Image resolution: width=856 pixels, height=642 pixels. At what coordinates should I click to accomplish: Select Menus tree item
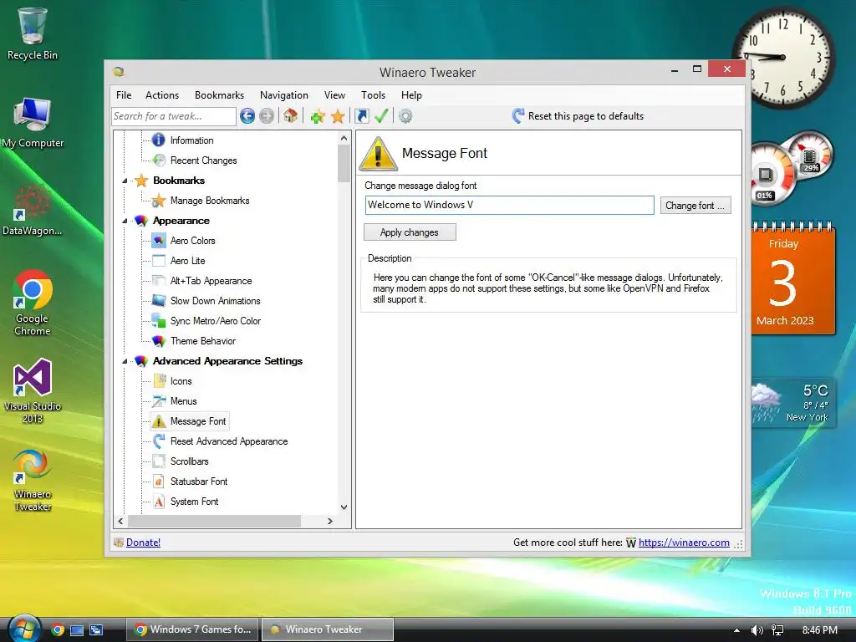tap(183, 401)
